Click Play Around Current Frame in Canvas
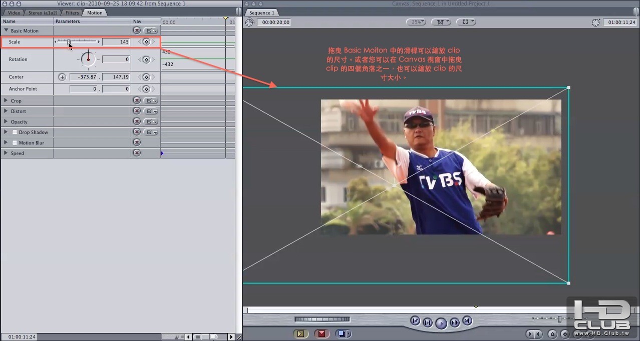640x341 pixels. (454, 322)
